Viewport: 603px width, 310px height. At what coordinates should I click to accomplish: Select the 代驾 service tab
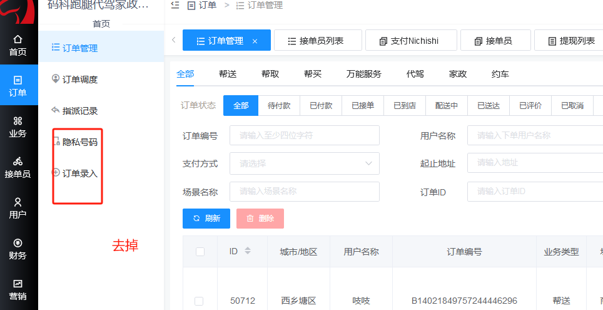[x=415, y=74]
